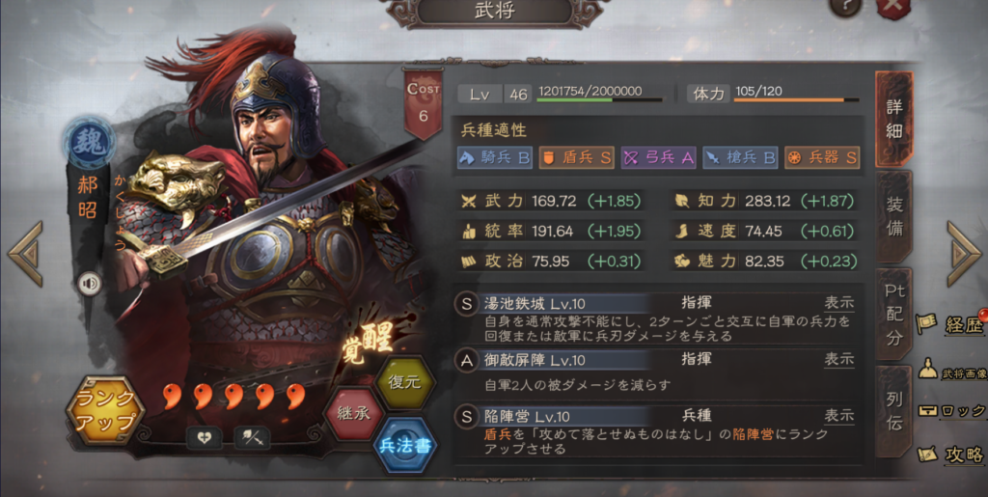Screen dimensions: 988x497
Task: Open the help question mark icon
Action: pyautogui.click(x=845, y=7)
